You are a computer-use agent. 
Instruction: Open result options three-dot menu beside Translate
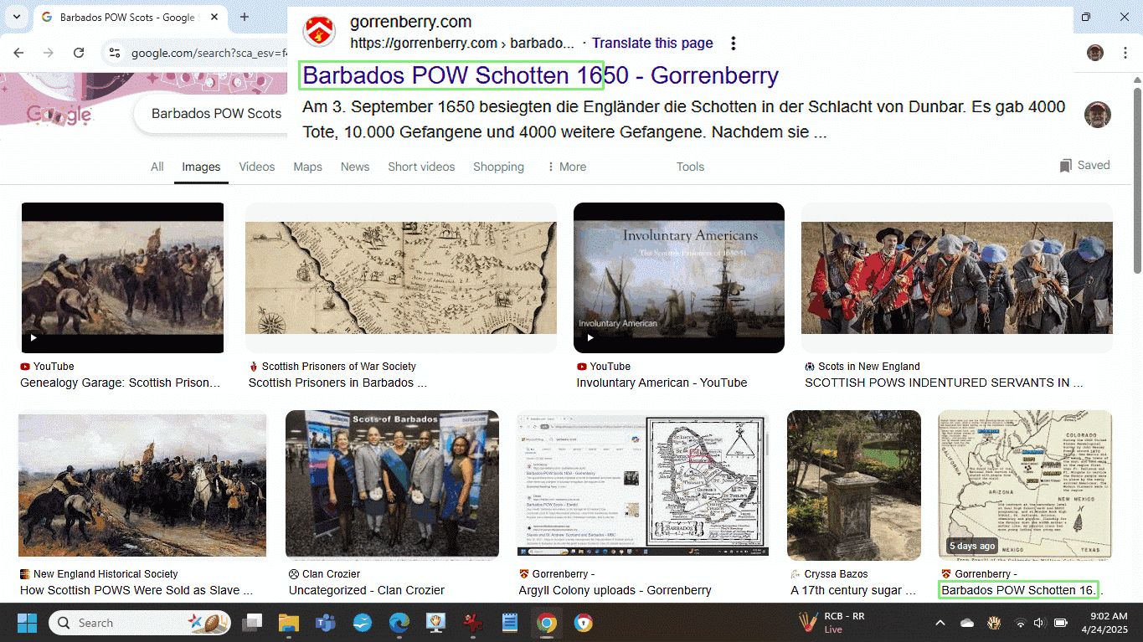tap(734, 44)
